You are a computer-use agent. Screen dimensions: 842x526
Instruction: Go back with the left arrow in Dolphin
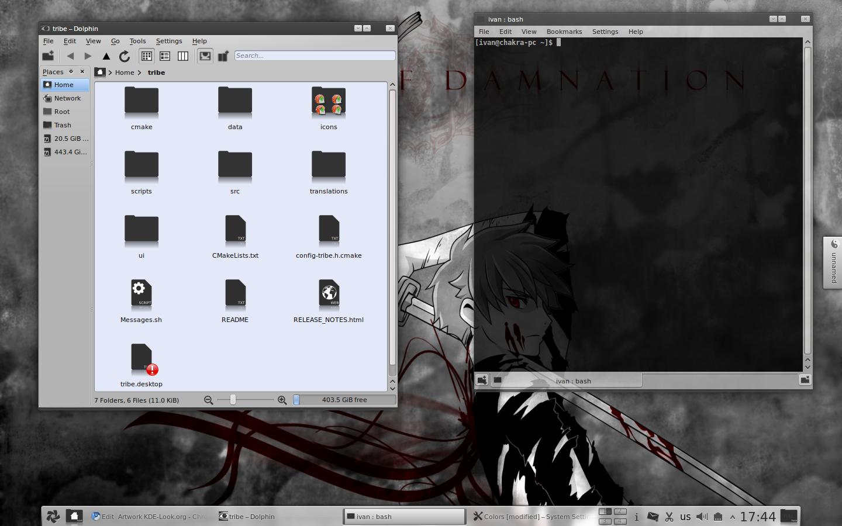pyautogui.click(x=70, y=56)
